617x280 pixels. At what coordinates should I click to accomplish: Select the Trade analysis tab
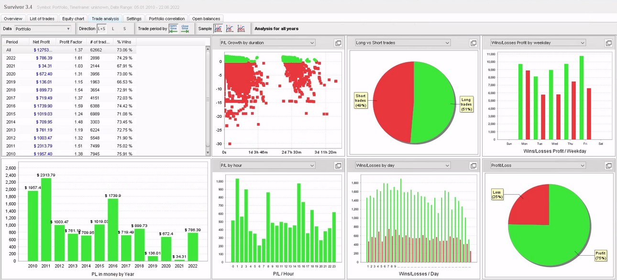click(105, 19)
